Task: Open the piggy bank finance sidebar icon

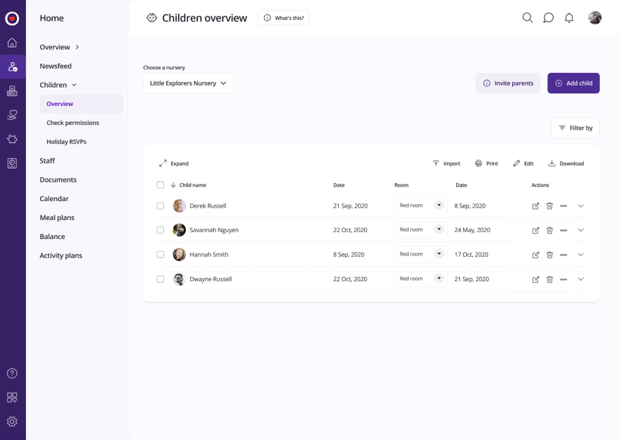Action: pyautogui.click(x=12, y=139)
